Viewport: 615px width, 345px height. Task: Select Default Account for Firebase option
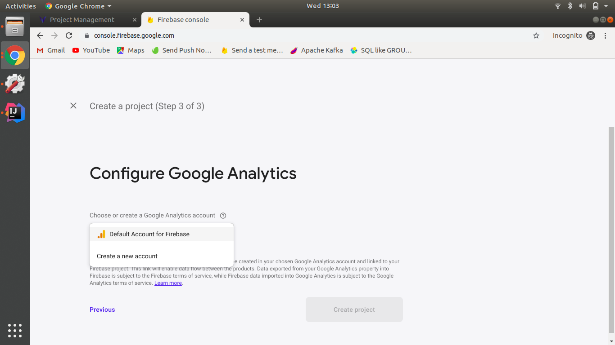[162, 234]
